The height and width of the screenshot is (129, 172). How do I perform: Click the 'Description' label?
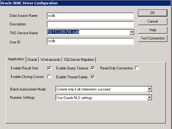[18, 24]
